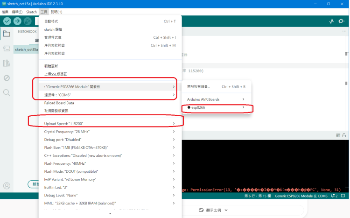
Task: Select the sketch_oct15a sketchbook item
Action: pos(26,49)
